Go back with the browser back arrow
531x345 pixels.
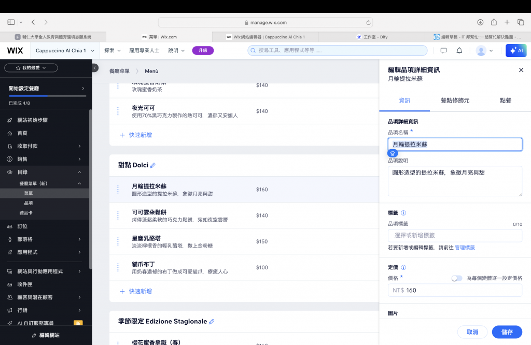pos(33,22)
